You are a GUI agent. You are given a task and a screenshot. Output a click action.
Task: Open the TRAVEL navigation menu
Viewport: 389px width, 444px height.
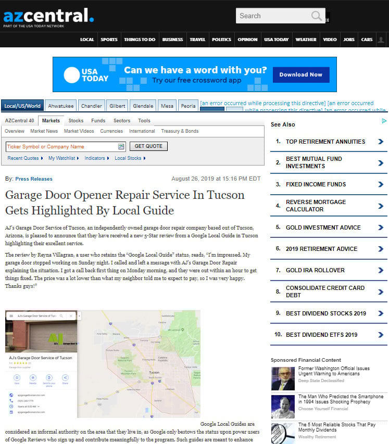[x=197, y=40]
